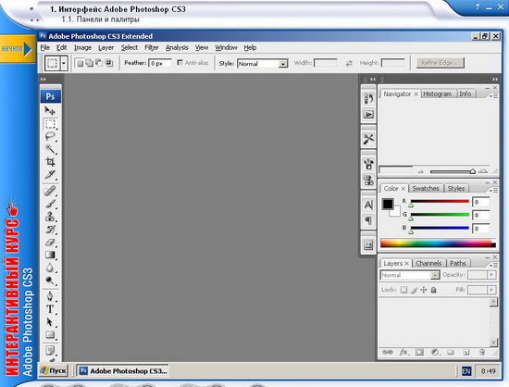Click the Refine Edge button
509x387 pixels.
441,63
